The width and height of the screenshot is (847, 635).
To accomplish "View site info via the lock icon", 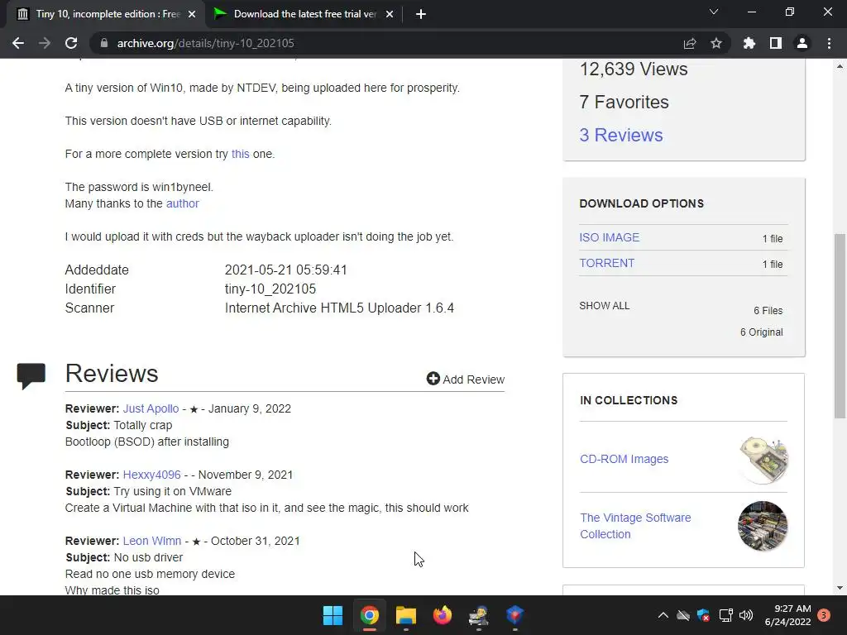I will click(x=104, y=43).
